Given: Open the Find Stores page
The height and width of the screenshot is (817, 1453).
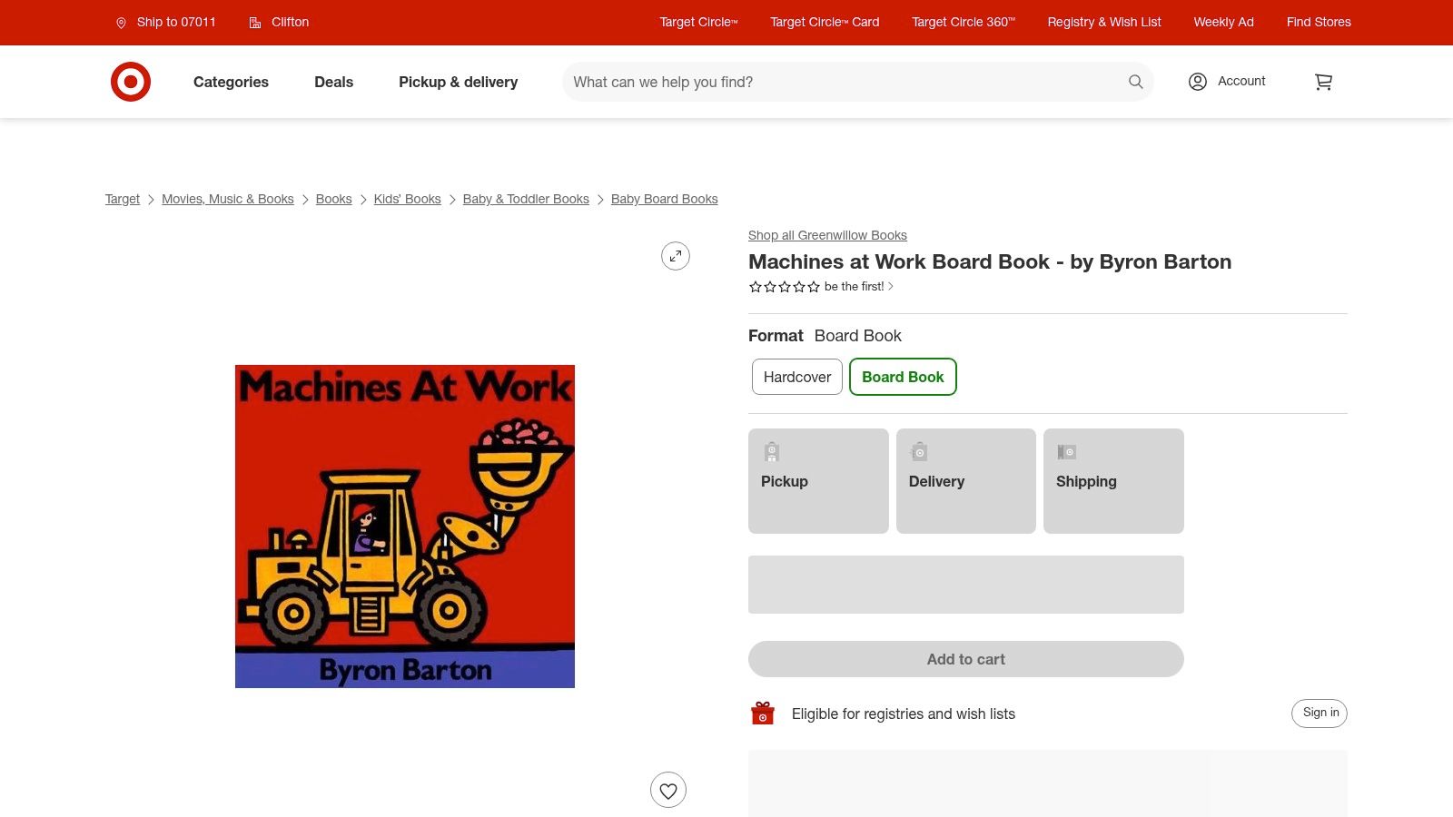Looking at the screenshot, I should coord(1319,23).
